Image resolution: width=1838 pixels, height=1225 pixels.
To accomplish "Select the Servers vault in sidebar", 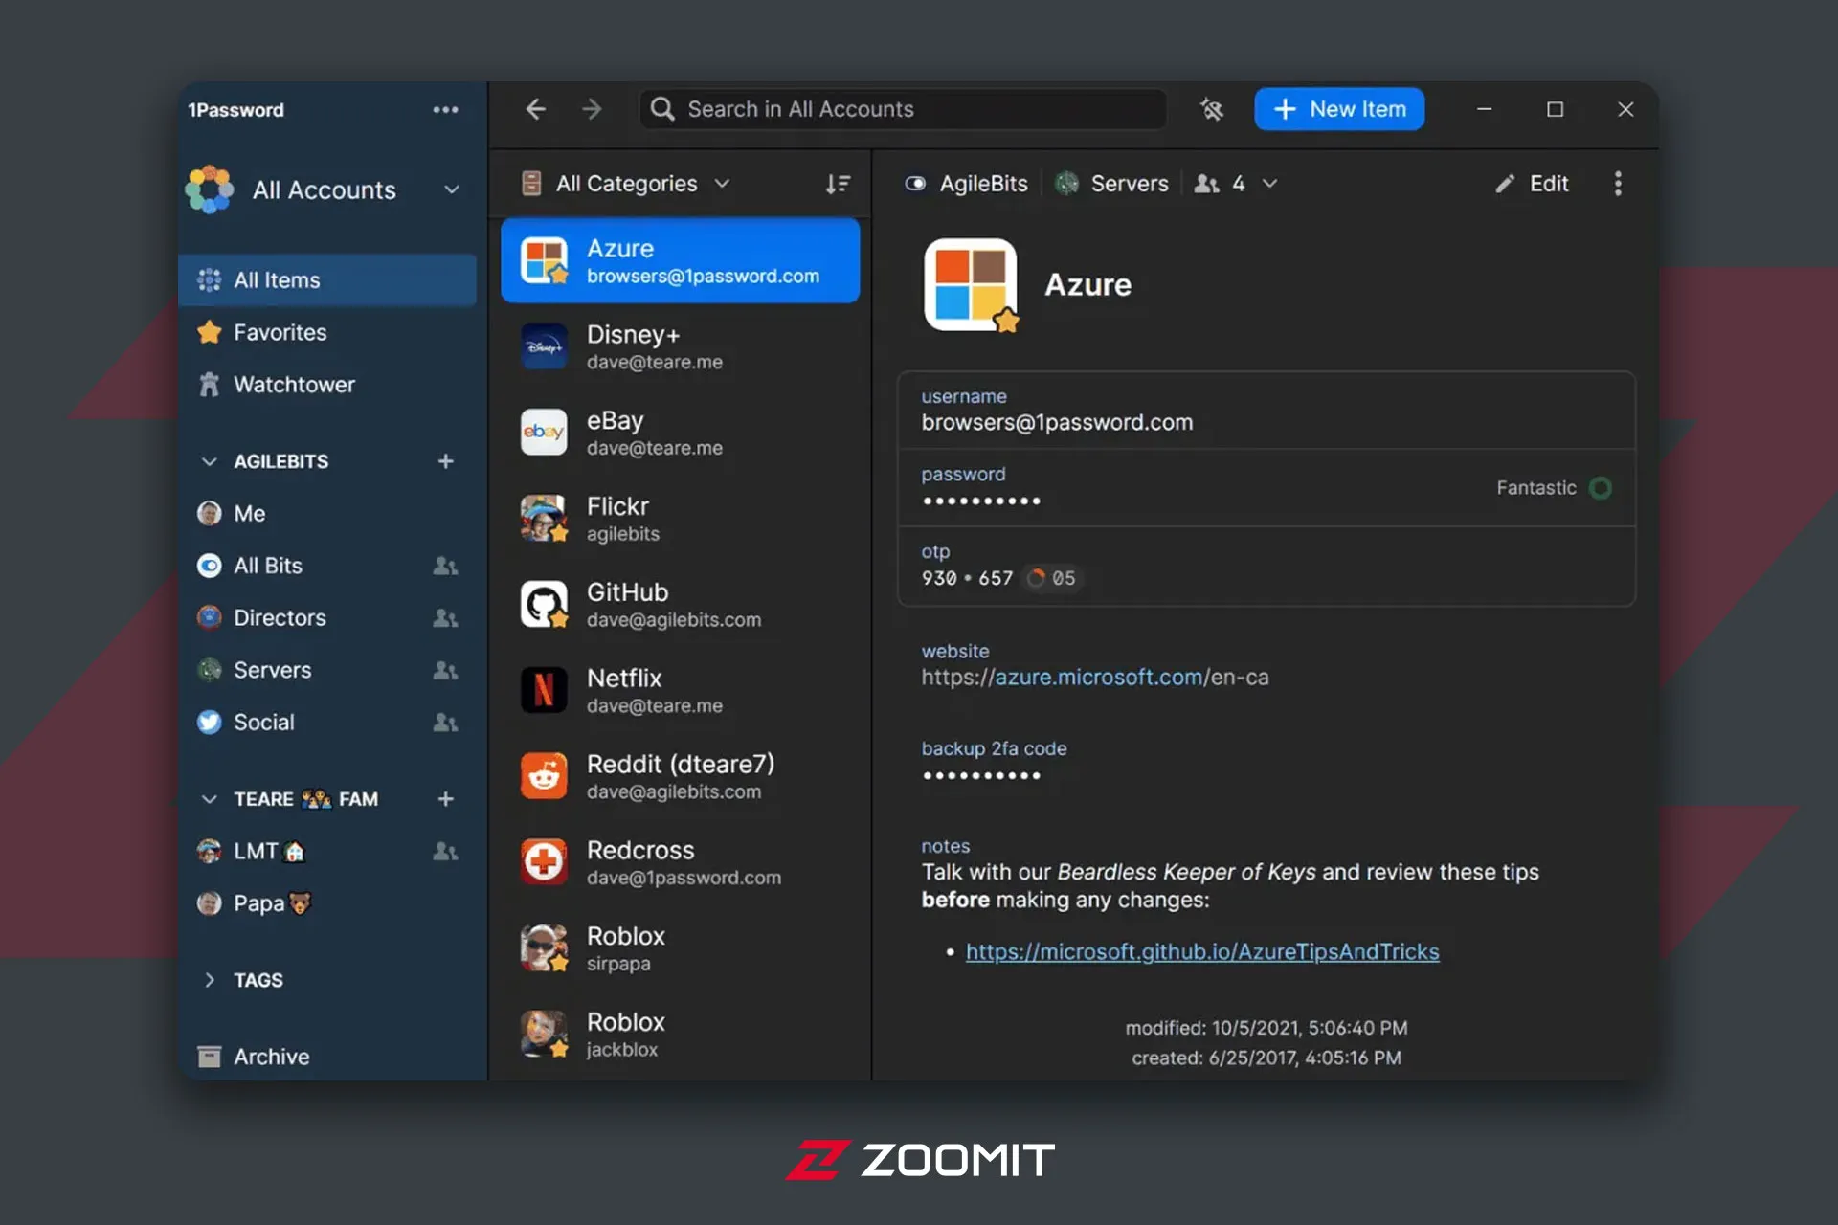I will click(327, 670).
